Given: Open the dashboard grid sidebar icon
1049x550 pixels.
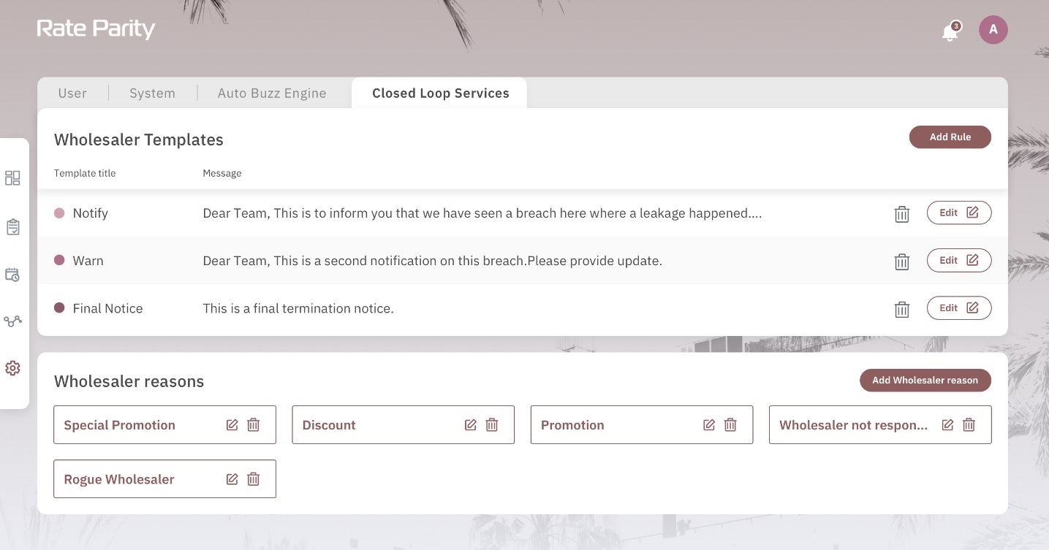Looking at the screenshot, I should [12, 178].
